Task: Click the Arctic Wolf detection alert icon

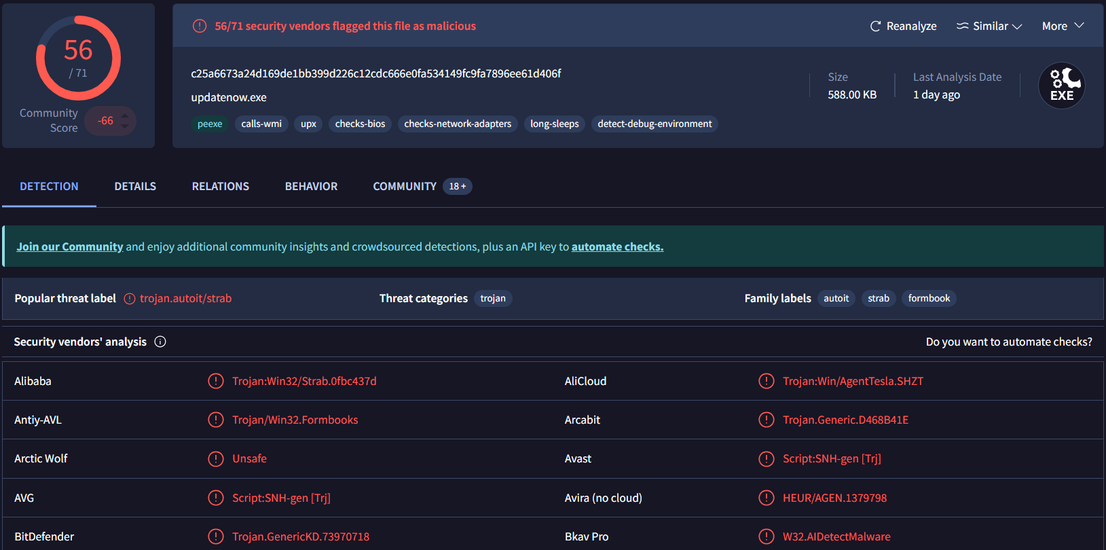Action: pyautogui.click(x=215, y=459)
